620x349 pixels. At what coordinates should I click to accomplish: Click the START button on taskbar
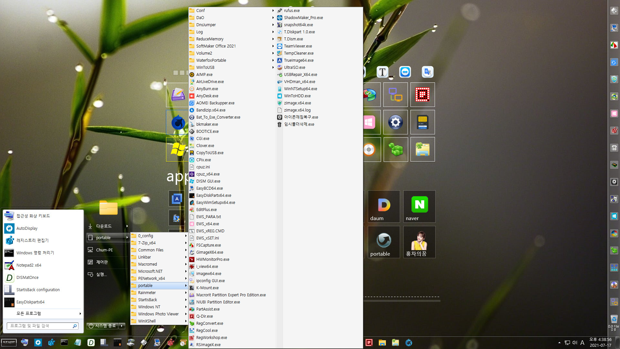point(9,343)
